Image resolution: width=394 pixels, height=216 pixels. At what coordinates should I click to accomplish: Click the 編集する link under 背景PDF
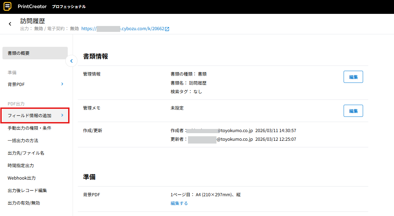[179, 204]
